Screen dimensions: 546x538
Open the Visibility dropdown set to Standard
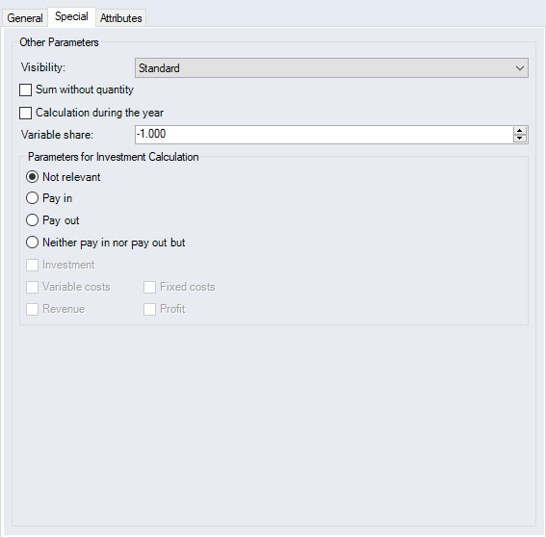331,68
